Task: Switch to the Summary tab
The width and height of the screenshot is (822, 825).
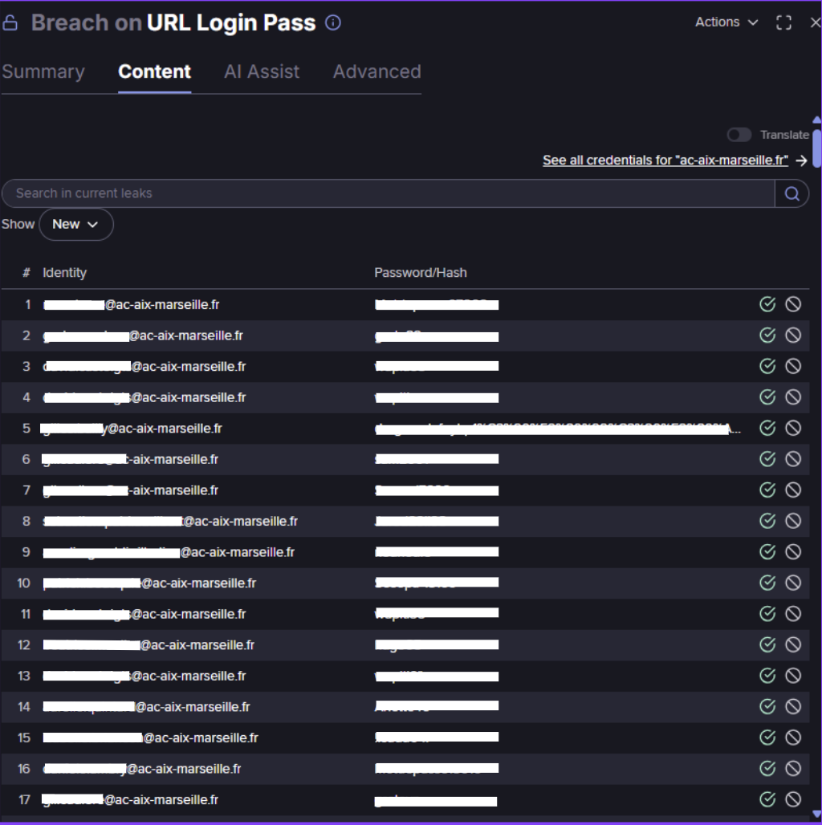Action: [x=43, y=71]
